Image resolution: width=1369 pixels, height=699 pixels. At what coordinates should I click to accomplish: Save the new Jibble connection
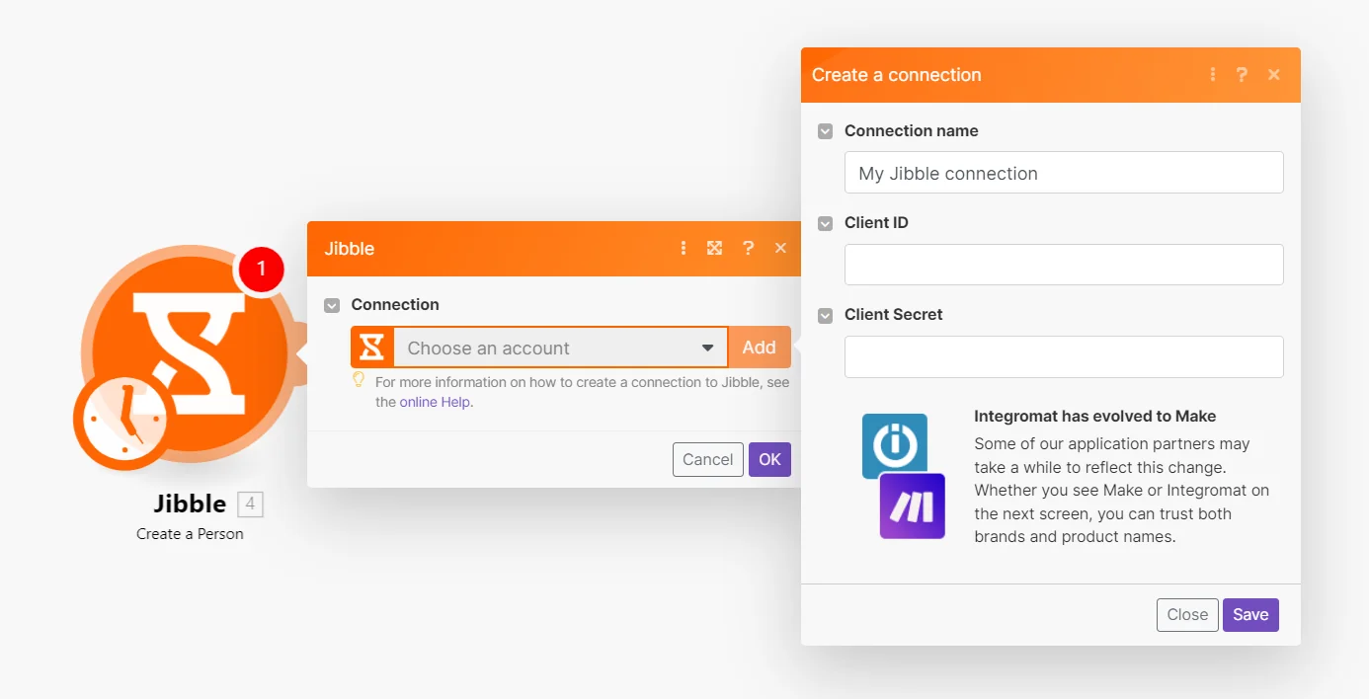point(1250,614)
